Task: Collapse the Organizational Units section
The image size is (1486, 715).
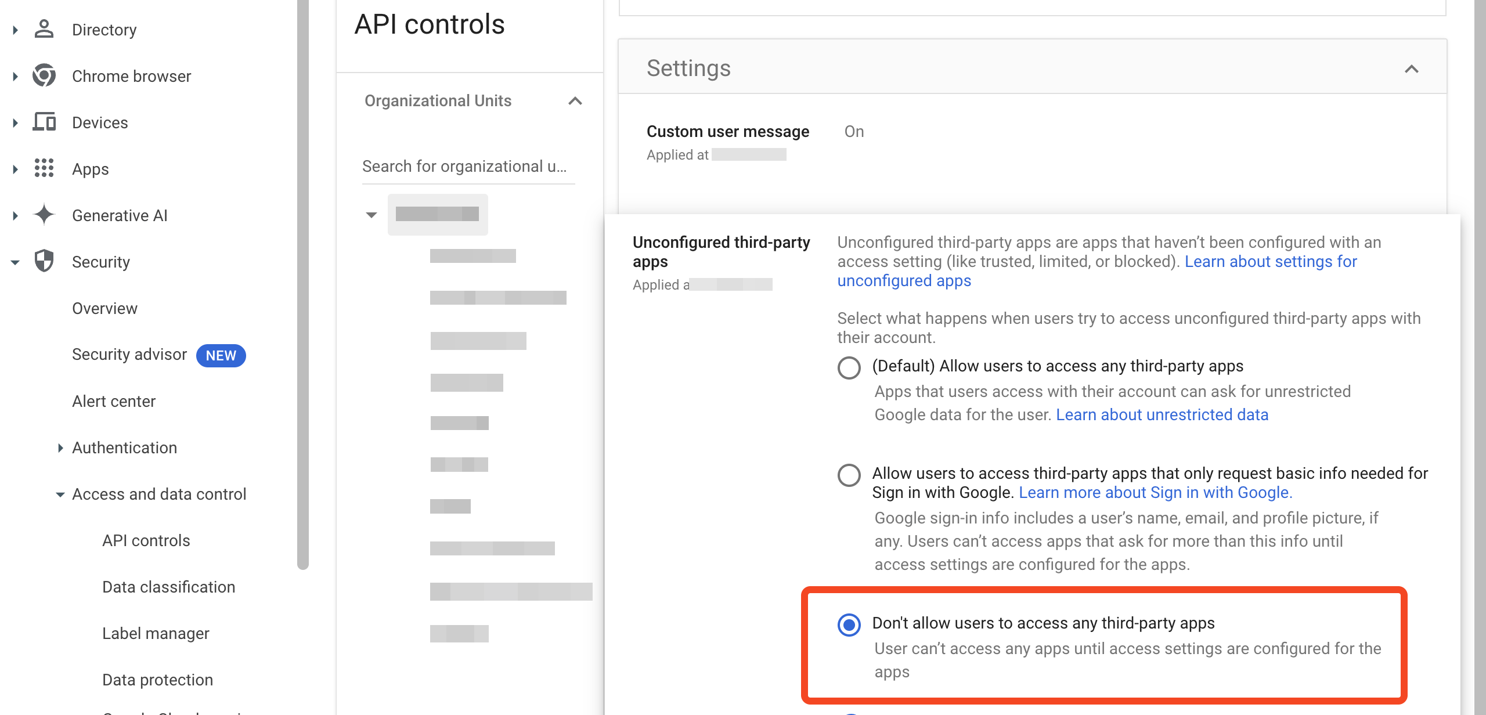Action: click(575, 101)
